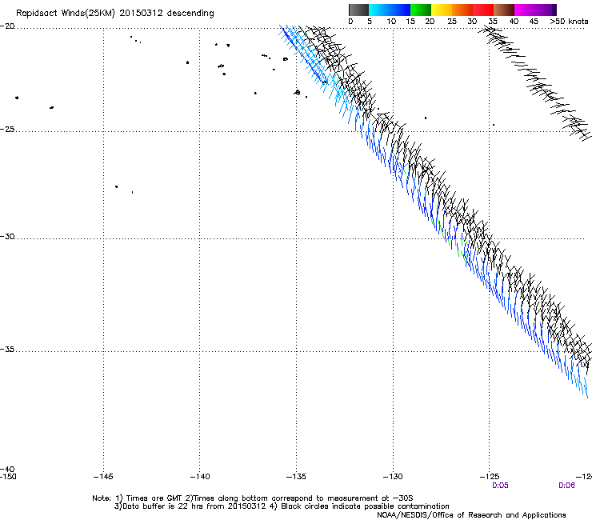This screenshot has height=520, width=592.
Task: Click the yellow 20-25 knots color band
Action: click(442, 10)
